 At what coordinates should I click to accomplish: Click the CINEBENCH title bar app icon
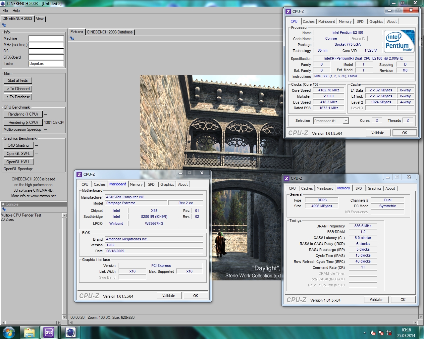3,4
